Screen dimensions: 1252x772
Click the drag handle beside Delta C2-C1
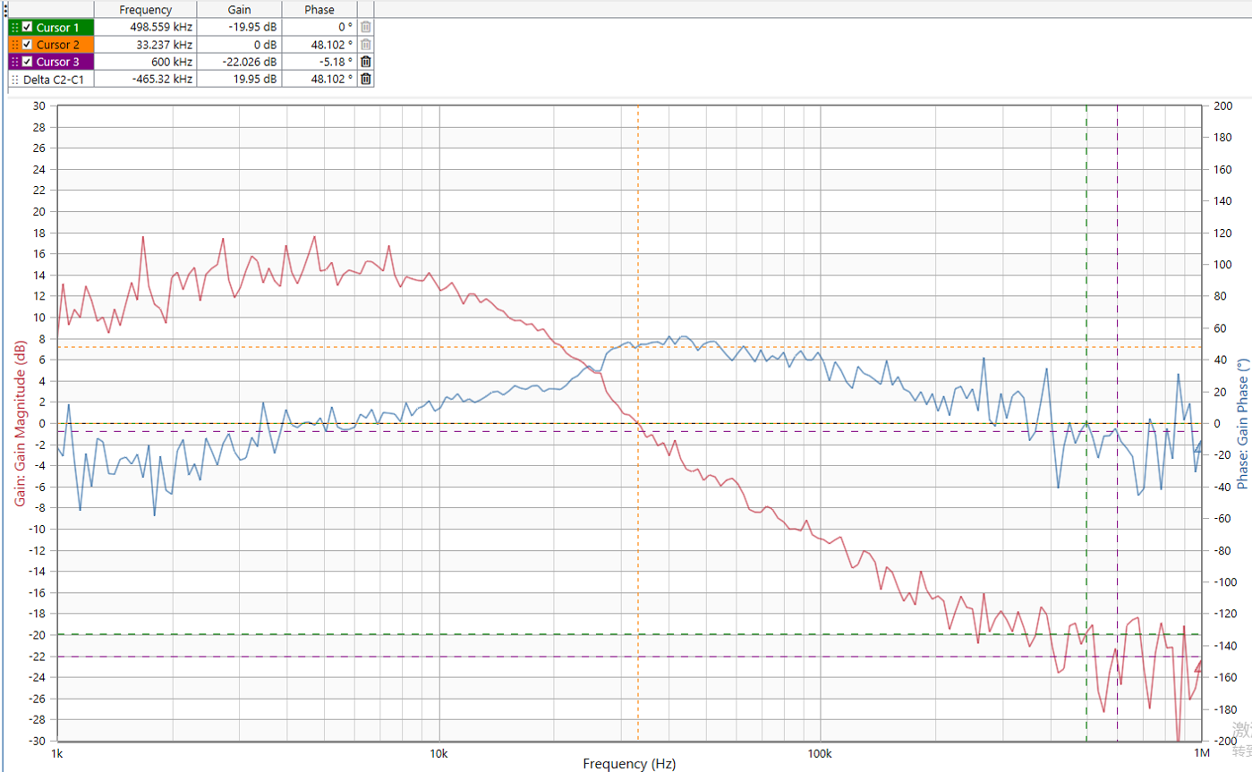click(x=14, y=79)
